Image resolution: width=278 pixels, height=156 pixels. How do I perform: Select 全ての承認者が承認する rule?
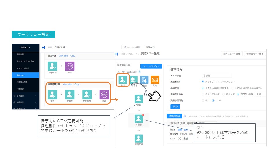(x=203, y=88)
